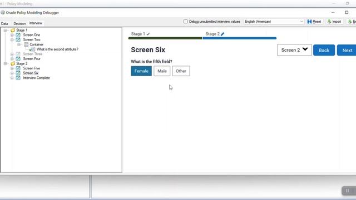Select the Other option
The image size is (356, 200).
click(181, 71)
